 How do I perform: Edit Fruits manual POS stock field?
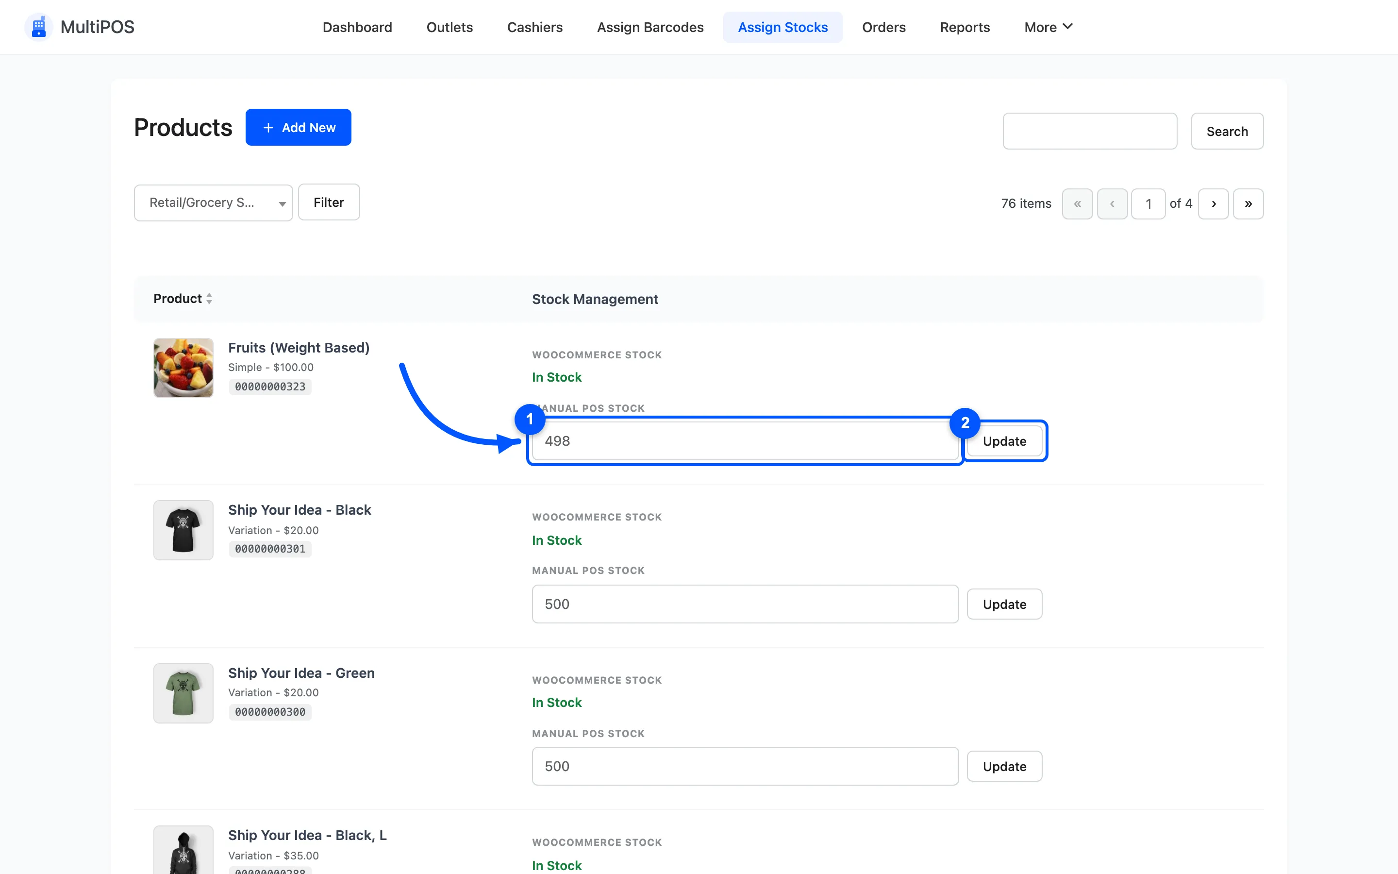tap(745, 441)
